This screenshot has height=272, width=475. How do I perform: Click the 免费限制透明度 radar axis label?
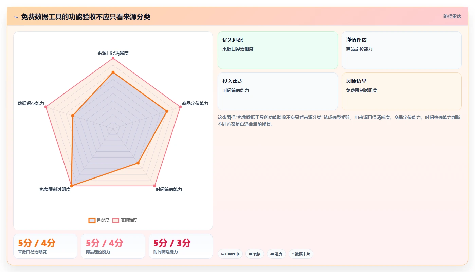click(55, 189)
